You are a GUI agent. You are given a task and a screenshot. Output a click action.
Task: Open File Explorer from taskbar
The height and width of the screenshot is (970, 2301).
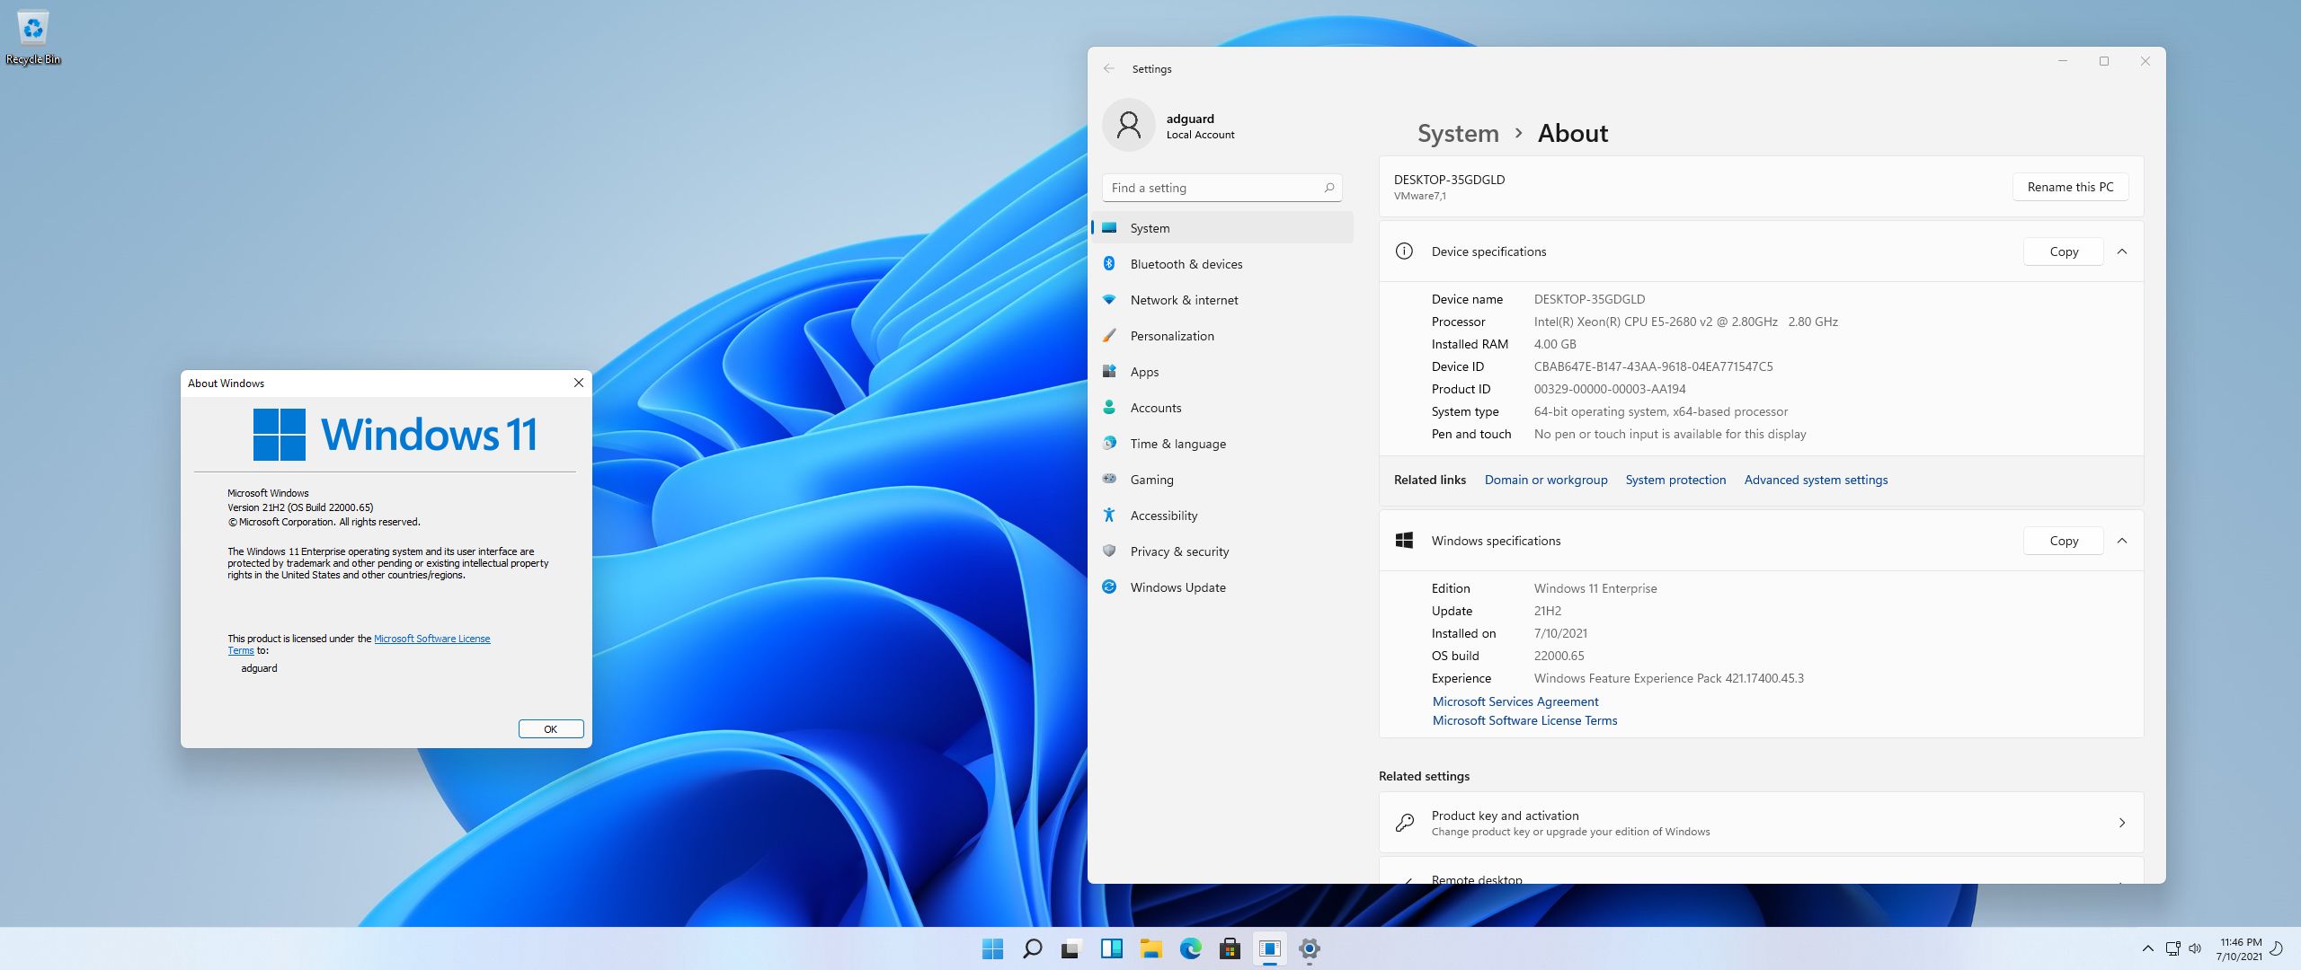(x=1150, y=948)
